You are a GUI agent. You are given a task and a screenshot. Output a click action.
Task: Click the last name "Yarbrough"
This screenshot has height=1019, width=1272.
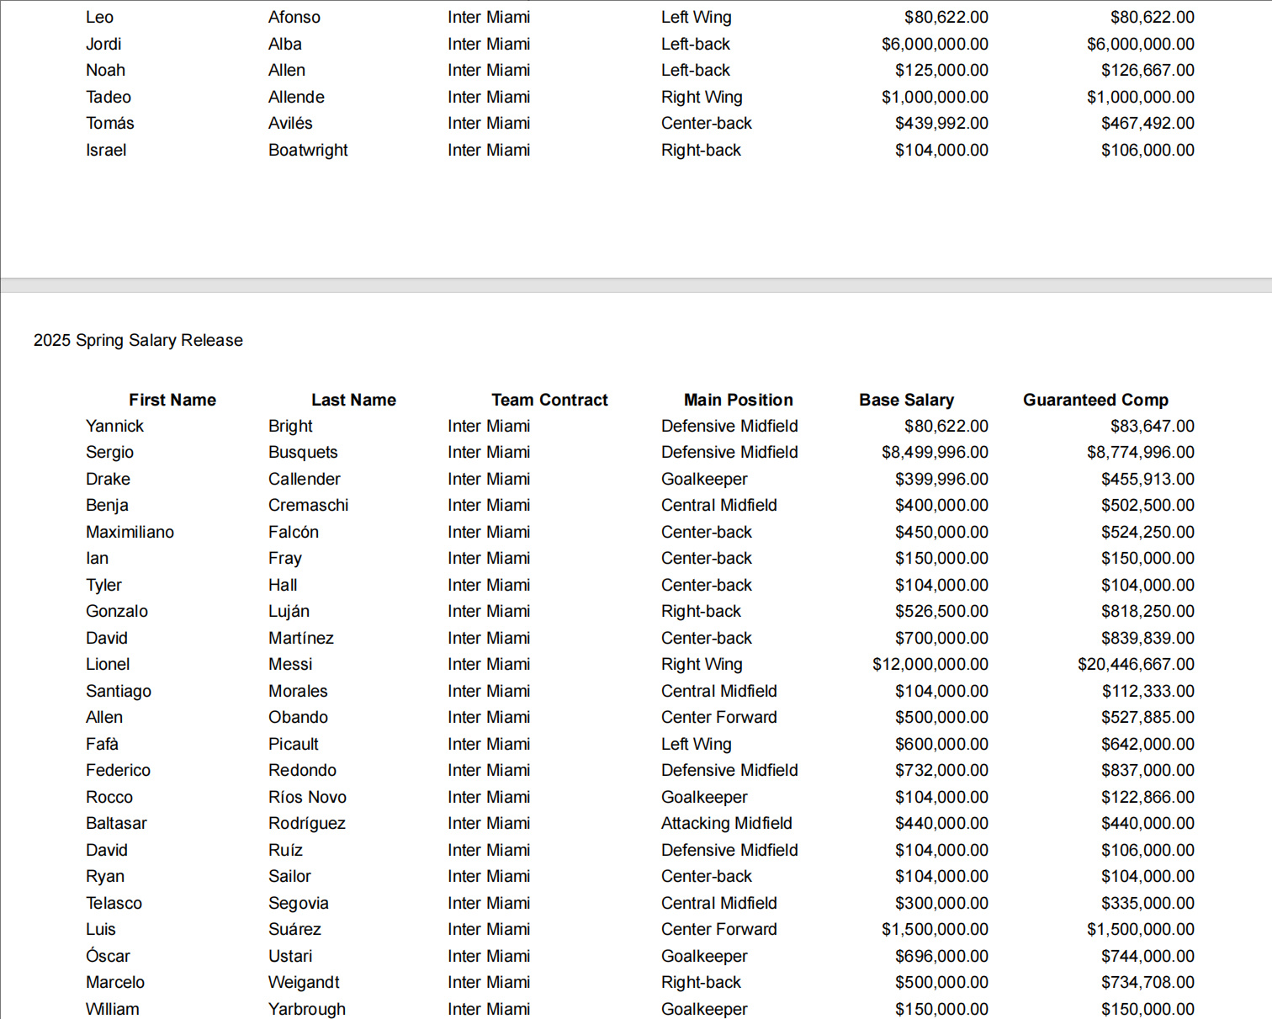pos(307,1009)
